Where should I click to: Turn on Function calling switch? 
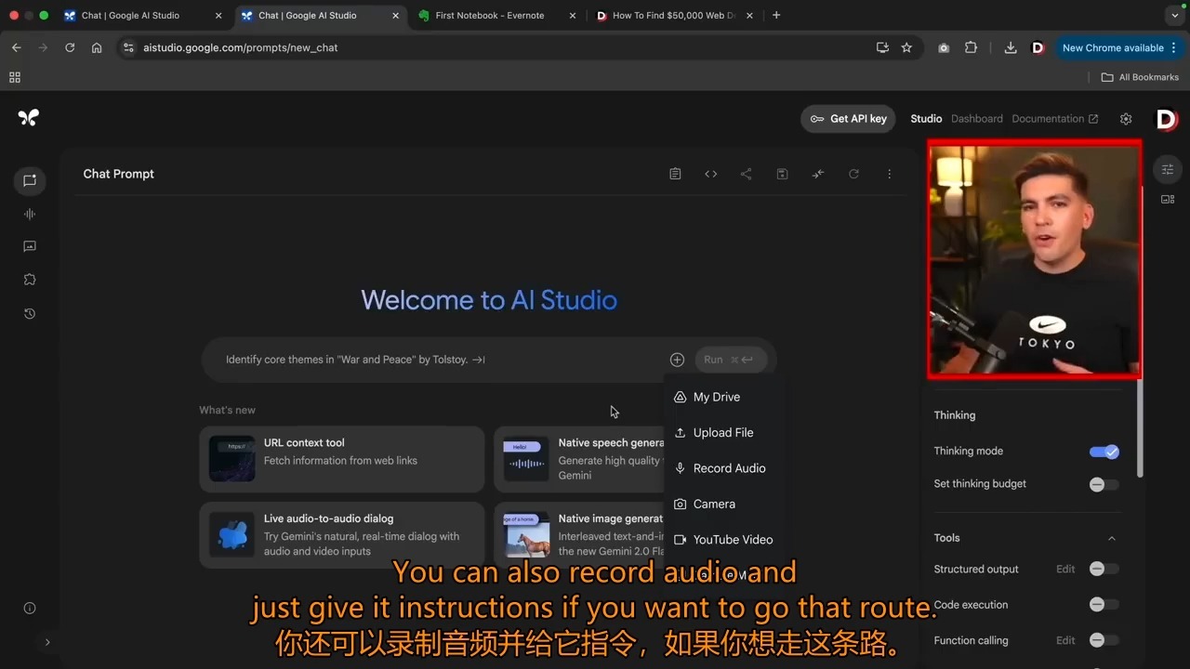[1104, 640]
